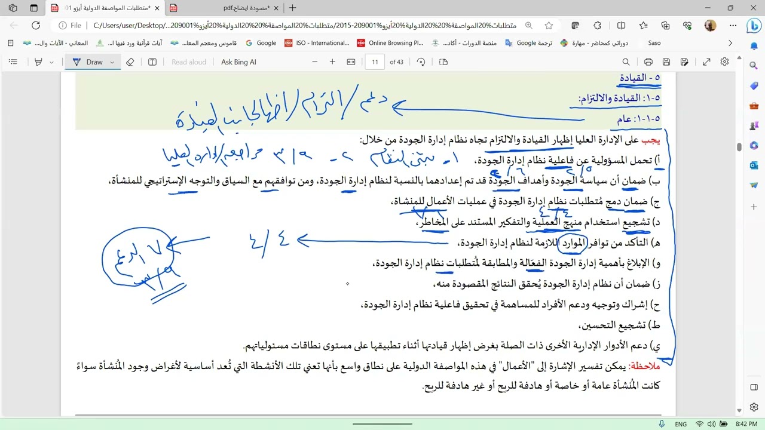This screenshot has width=765, height=430.
Task: Open قاموس ومعجم المعاني bookmark
Action: click(x=204, y=43)
